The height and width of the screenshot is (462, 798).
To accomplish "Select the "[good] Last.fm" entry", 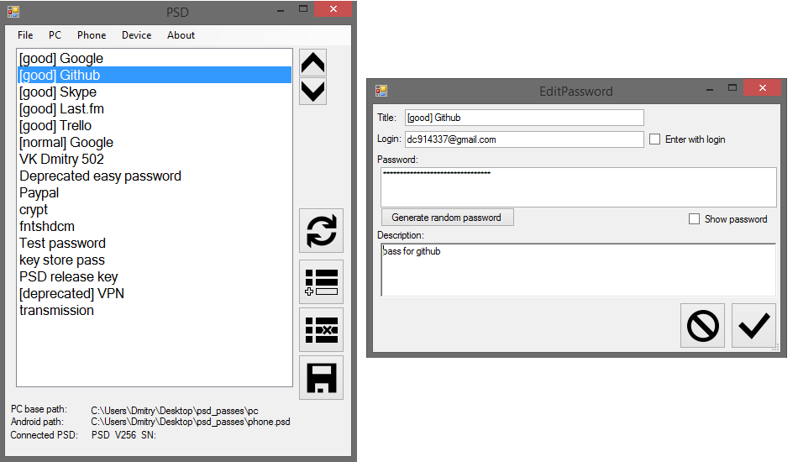I will coord(155,109).
